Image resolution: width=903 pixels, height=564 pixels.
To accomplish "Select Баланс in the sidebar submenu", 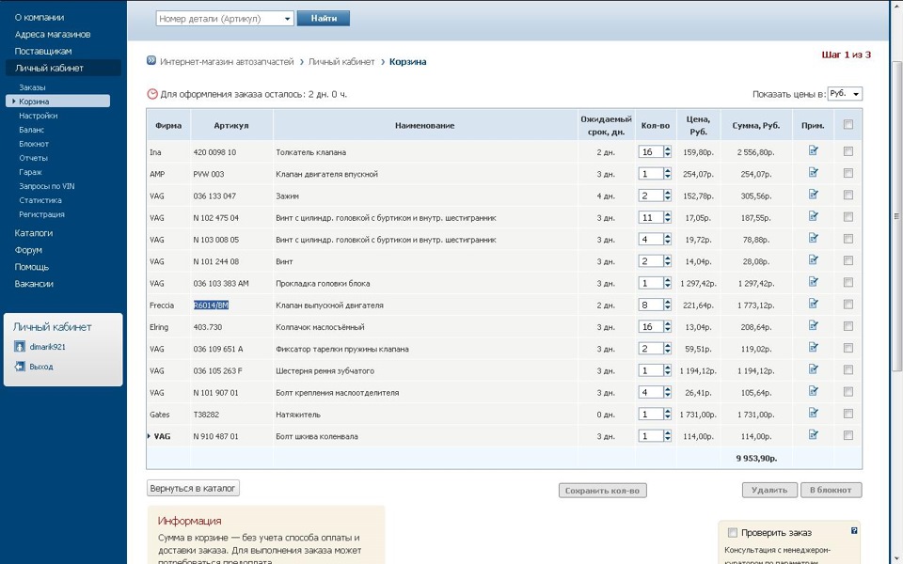I will (31, 130).
